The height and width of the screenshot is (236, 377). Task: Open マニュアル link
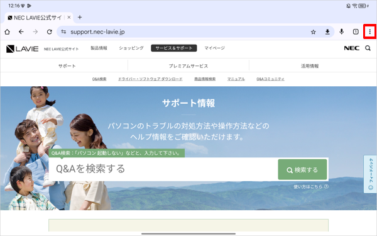pyautogui.click(x=236, y=79)
